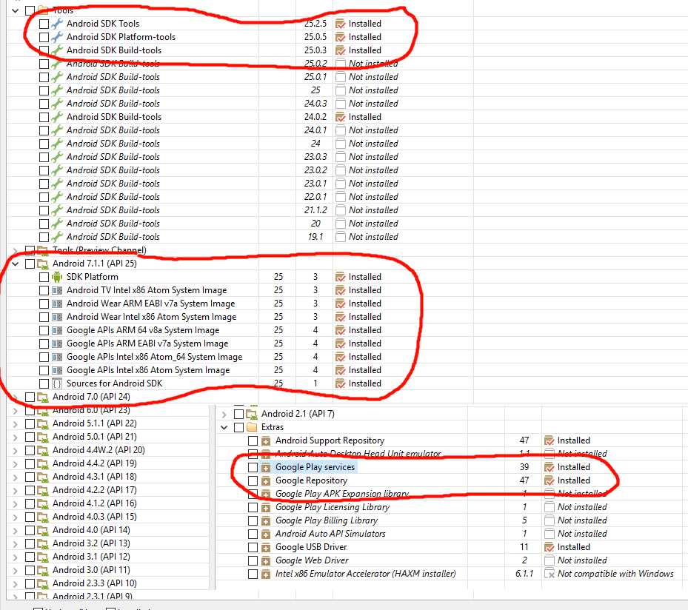The width and height of the screenshot is (688, 610).
Task: Click the Android SDK Tools wrench icon
Action: point(57,24)
